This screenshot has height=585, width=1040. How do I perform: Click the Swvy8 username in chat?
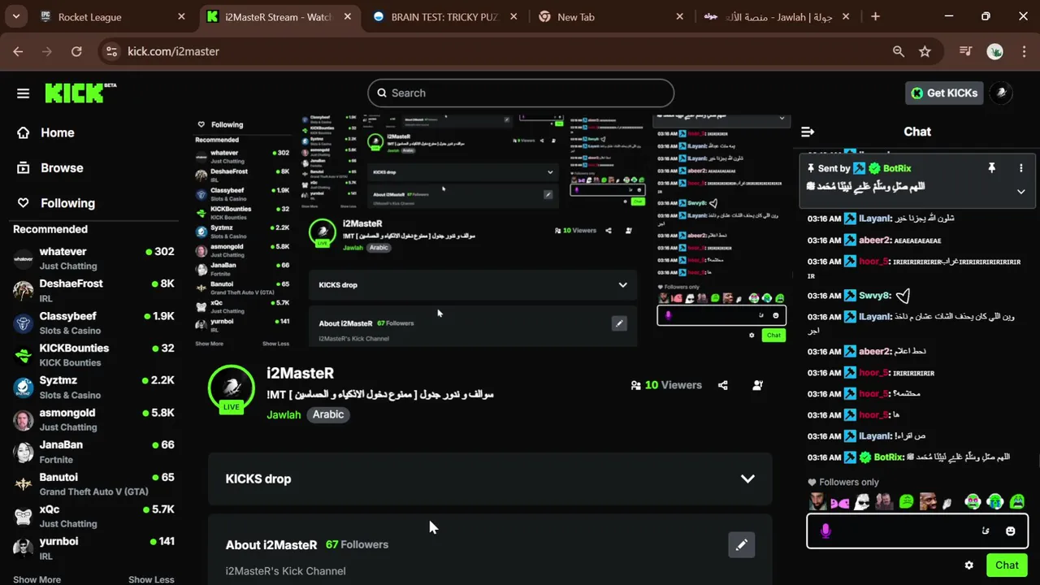click(x=874, y=296)
